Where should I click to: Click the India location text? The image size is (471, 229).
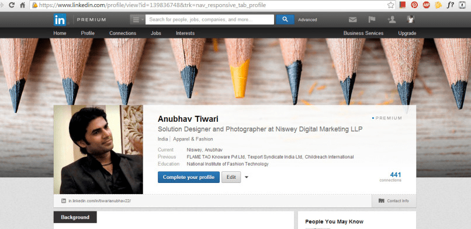tap(163, 139)
